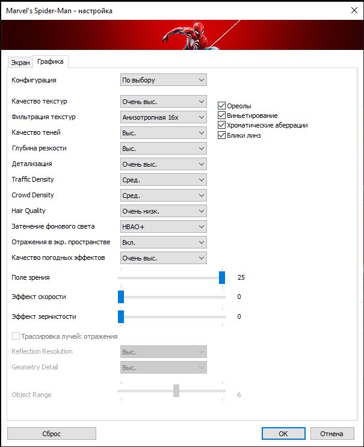The height and width of the screenshot is (447, 364).
Task: Turn off Блики линз checkbox
Action: pos(221,135)
